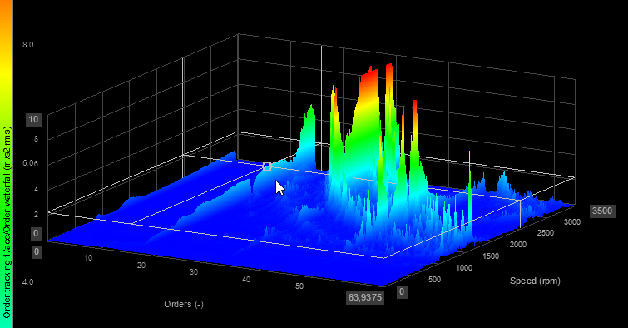Screen dimensions: 628x328
Task: Click the circular cursor marker on the waterfall
Action: point(267,166)
